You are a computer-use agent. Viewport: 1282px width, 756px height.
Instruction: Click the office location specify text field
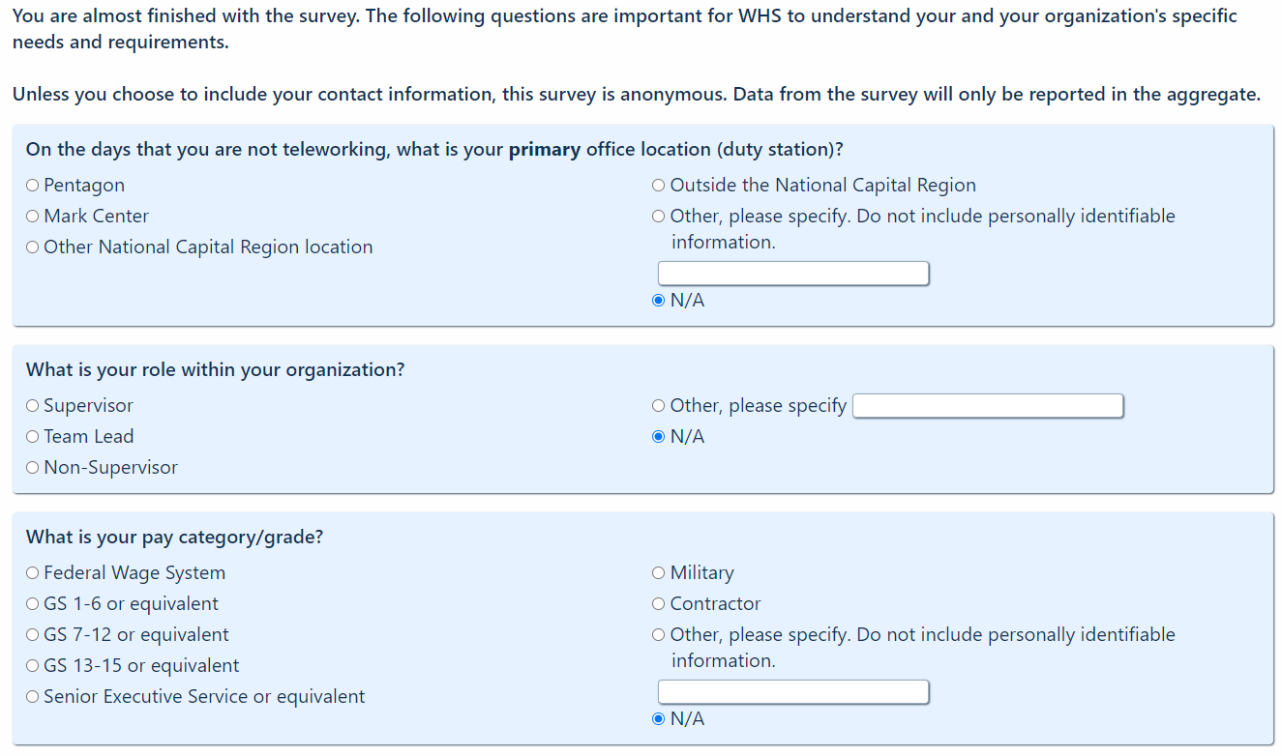793,274
